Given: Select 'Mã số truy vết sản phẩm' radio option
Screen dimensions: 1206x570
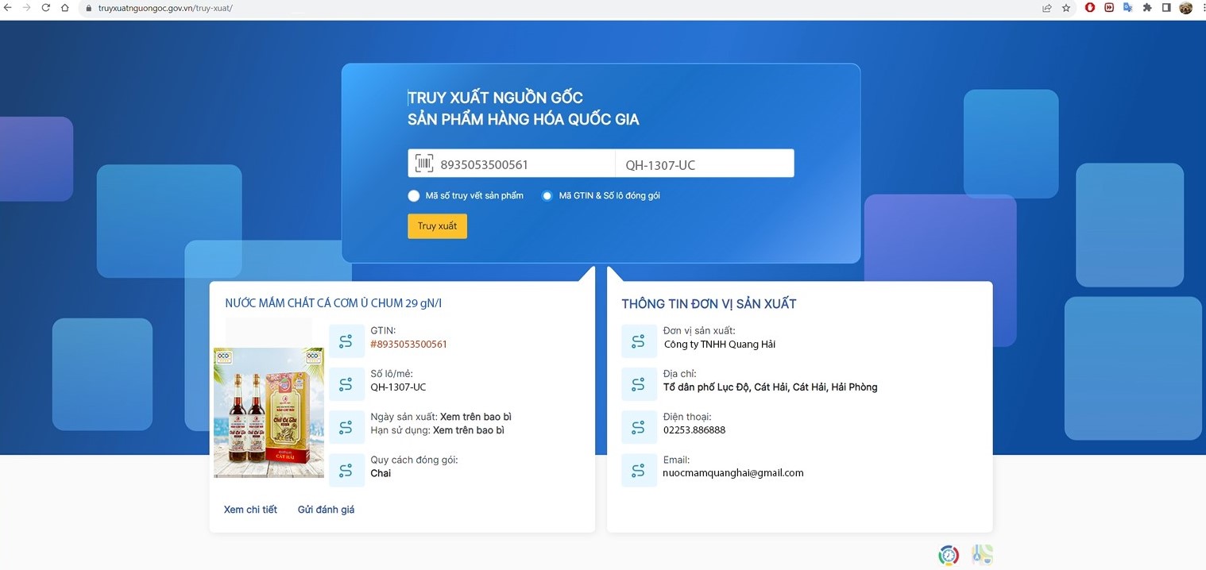Looking at the screenshot, I should pyautogui.click(x=414, y=196).
